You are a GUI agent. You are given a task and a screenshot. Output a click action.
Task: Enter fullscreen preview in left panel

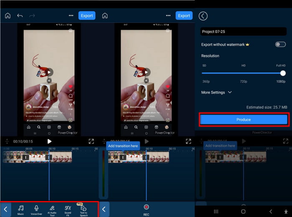point(91,141)
